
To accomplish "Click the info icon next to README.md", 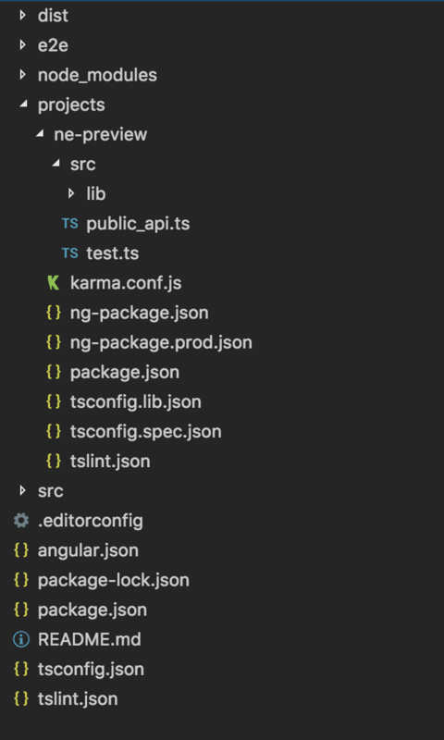I will [20, 640].
